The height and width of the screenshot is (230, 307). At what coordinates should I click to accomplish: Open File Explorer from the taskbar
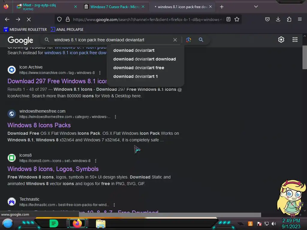[x=101, y=224]
